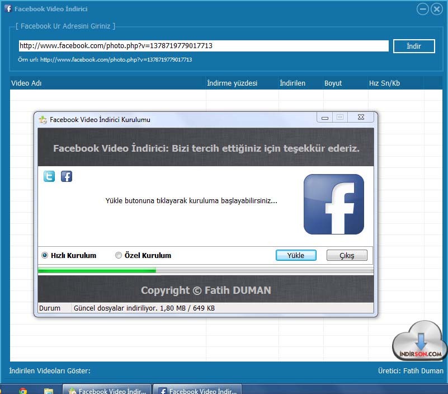Minimize the main Facebook Video İndirici window
The image size is (448, 394).
[x=423, y=9]
